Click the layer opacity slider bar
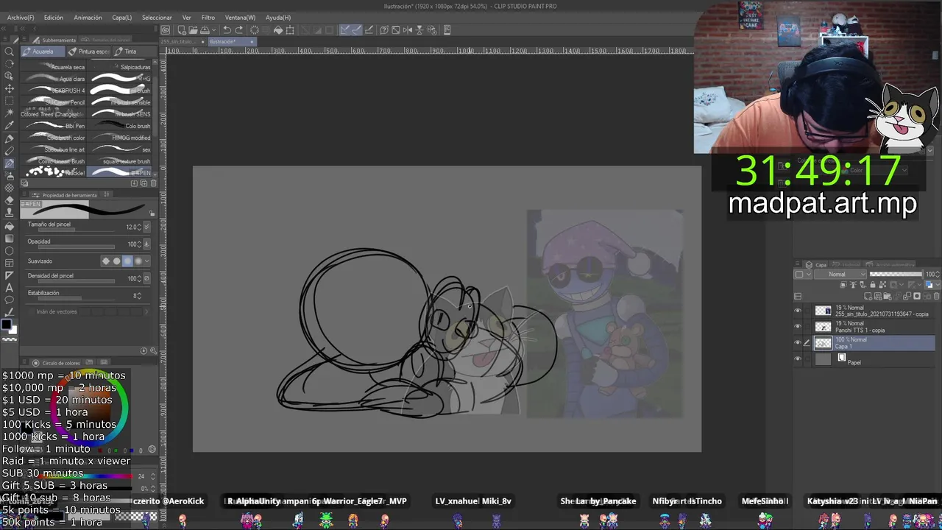The width and height of the screenshot is (942, 530). click(896, 274)
